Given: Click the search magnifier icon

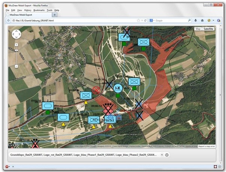Looking at the screenshot, I should point(189,21).
